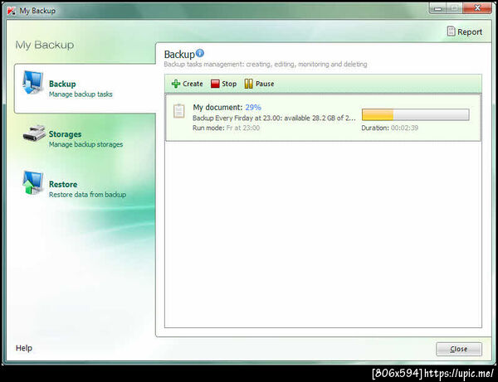The width and height of the screenshot is (498, 382).
Task: Stop the running backup task
Action: (223, 84)
